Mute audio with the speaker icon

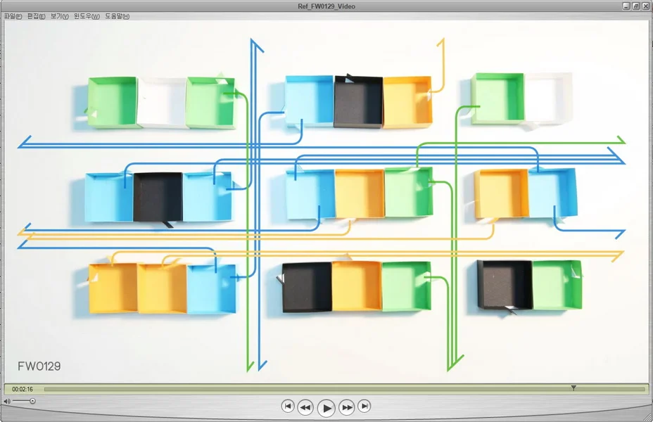click(7, 401)
